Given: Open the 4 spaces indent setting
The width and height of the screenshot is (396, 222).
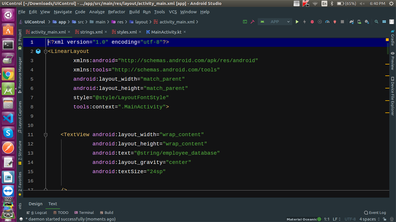Looking at the screenshot, I should point(369,219).
